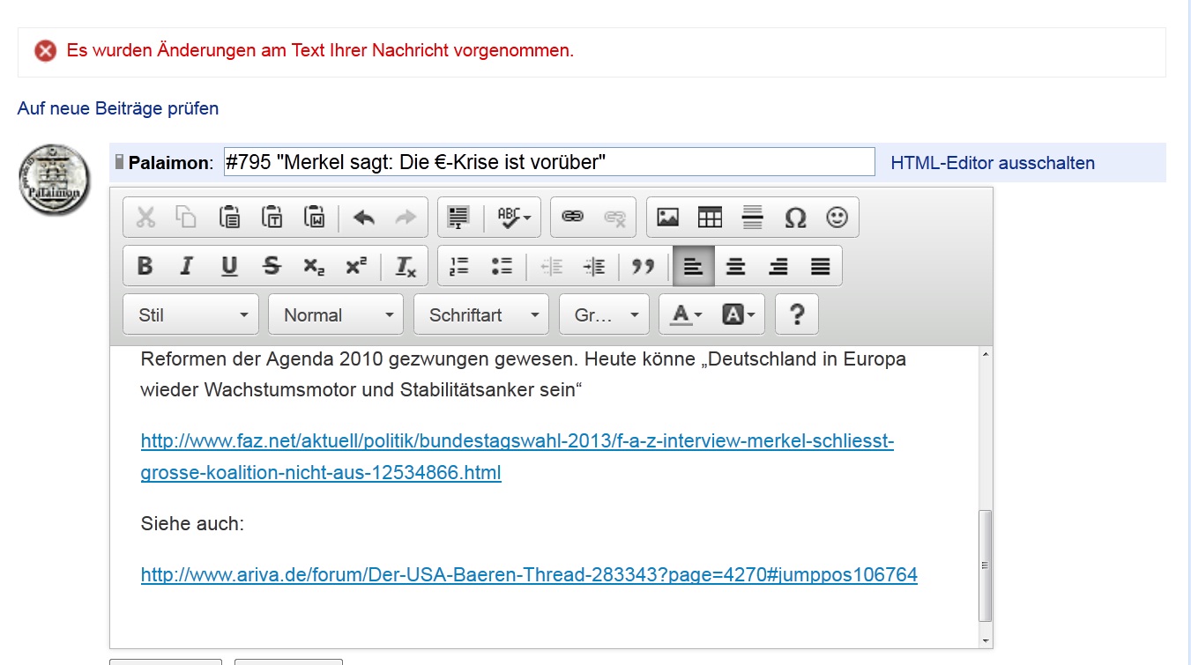The height and width of the screenshot is (665, 1191).
Task: Click the Palaimon username label
Action: [x=168, y=163]
